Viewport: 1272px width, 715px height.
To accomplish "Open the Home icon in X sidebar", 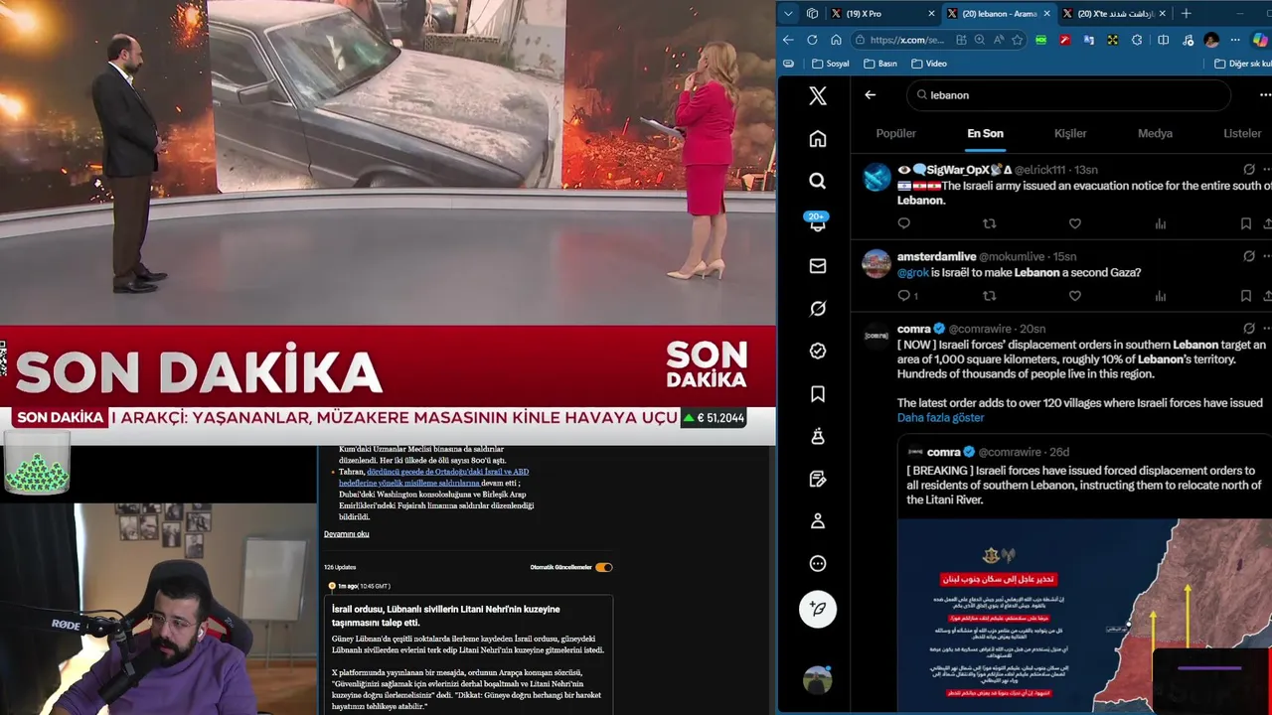I will pyautogui.click(x=818, y=139).
